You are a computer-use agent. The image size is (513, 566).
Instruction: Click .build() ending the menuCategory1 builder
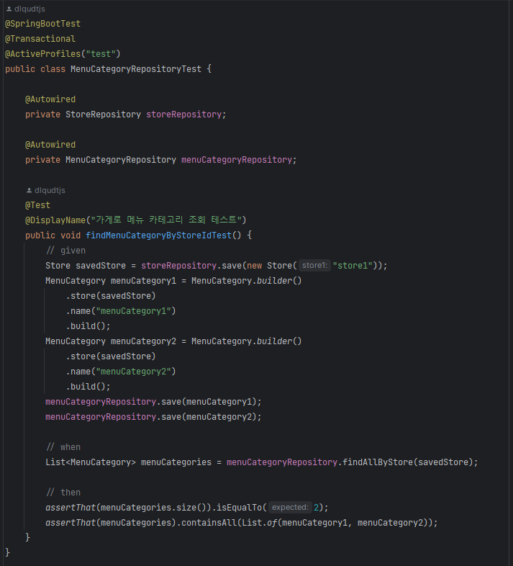[x=88, y=326]
